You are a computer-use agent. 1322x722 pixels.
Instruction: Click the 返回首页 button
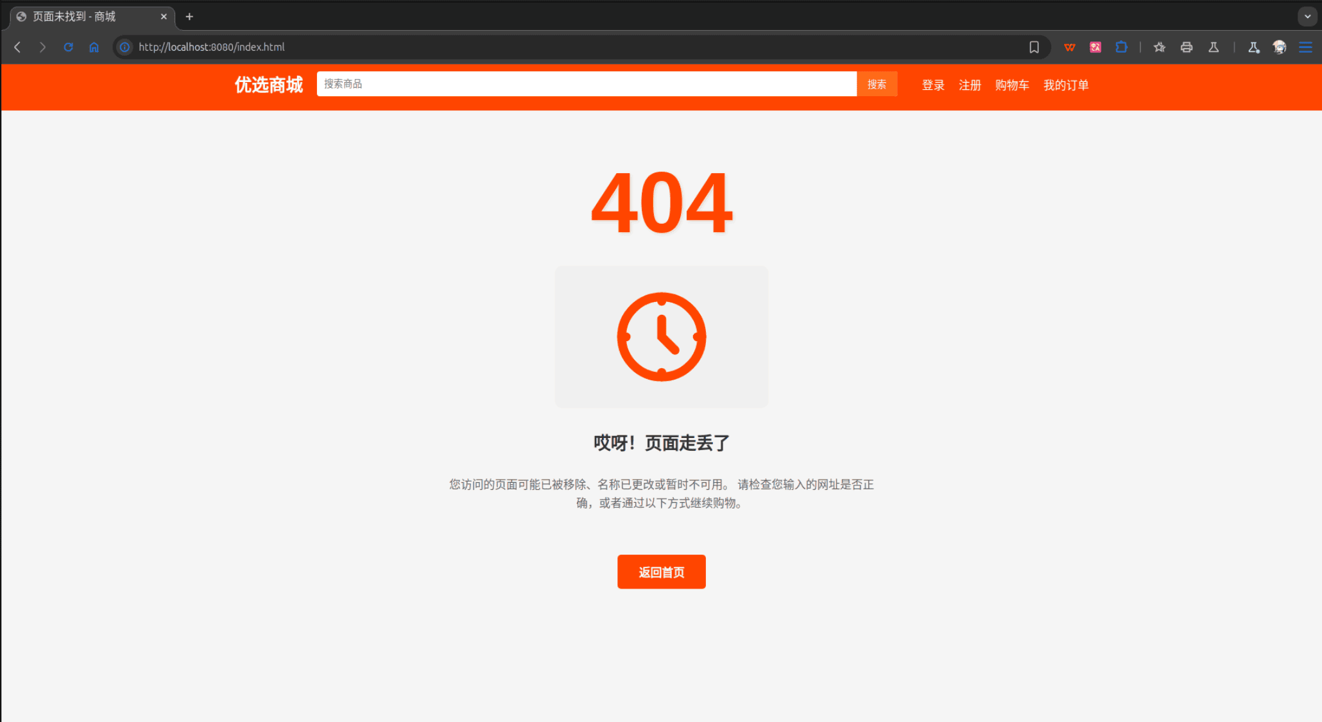click(x=662, y=571)
